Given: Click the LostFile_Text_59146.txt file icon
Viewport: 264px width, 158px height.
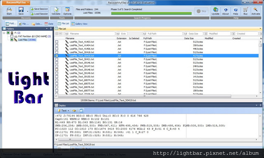Looking at the screenshot, I should pyautogui.click(x=67, y=63).
